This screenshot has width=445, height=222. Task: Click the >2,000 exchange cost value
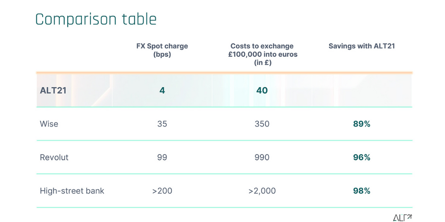click(x=262, y=191)
